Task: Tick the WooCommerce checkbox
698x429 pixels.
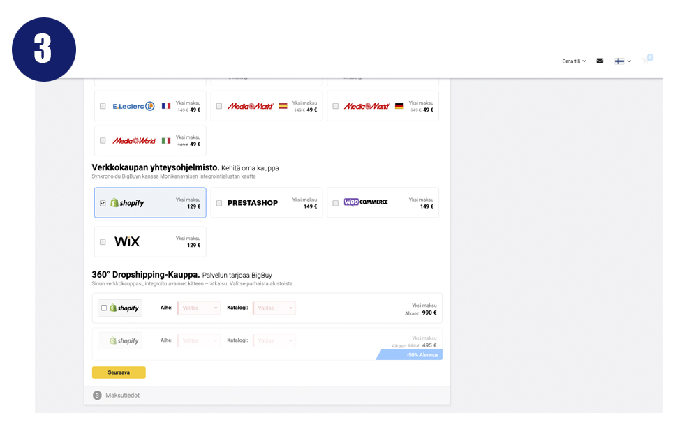Action: coord(336,203)
